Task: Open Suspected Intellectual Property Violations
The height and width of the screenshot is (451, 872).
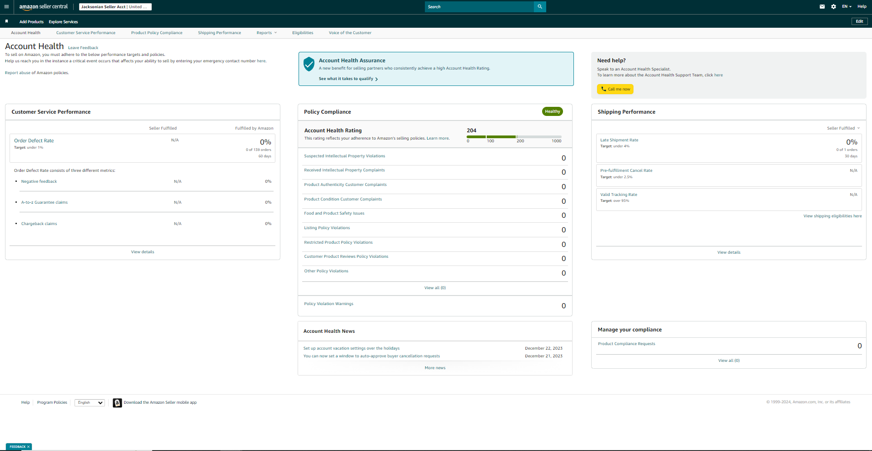Action: coord(344,156)
